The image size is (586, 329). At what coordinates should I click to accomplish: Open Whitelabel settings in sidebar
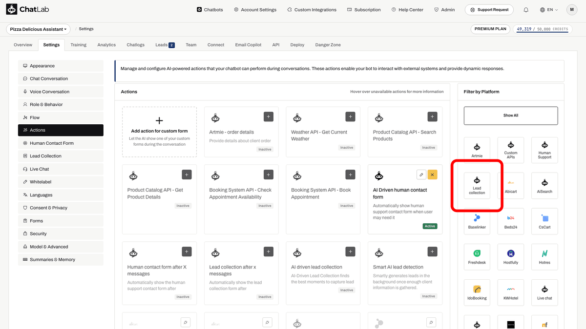click(61, 182)
